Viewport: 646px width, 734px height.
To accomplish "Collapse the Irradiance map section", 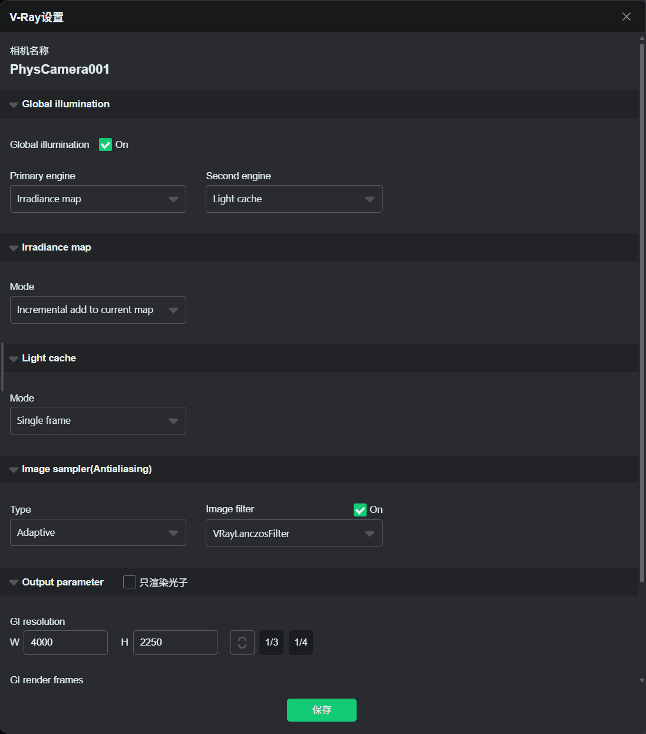I will (x=14, y=248).
